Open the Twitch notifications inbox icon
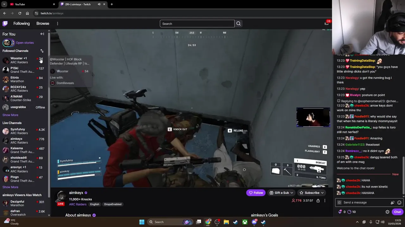The width and height of the screenshot is (405, 227). 327,23
